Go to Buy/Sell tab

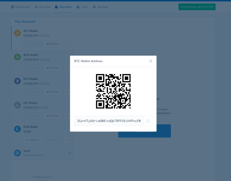click(x=42, y=7)
